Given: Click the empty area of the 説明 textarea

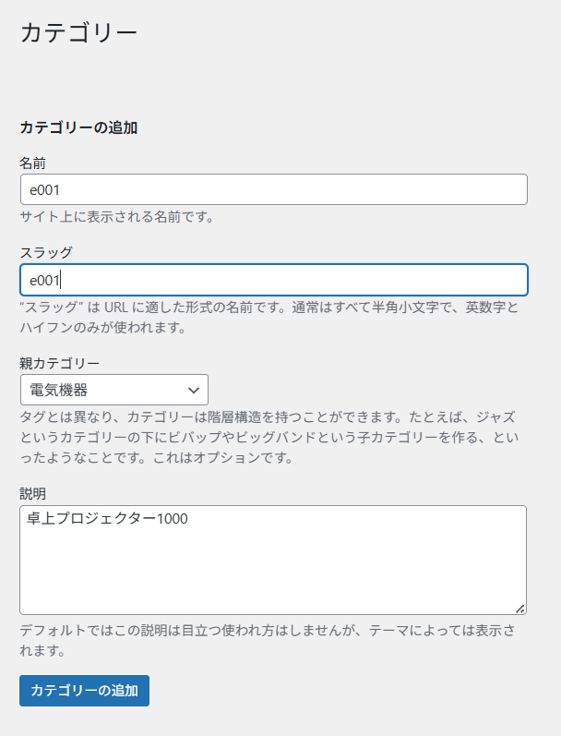Looking at the screenshot, I should tap(273, 571).
